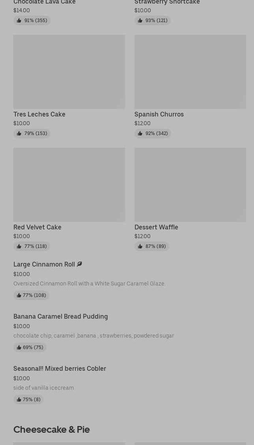Open the Tres Leches Cake photo
The height and width of the screenshot is (445, 254).
pyautogui.click(x=69, y=71)
